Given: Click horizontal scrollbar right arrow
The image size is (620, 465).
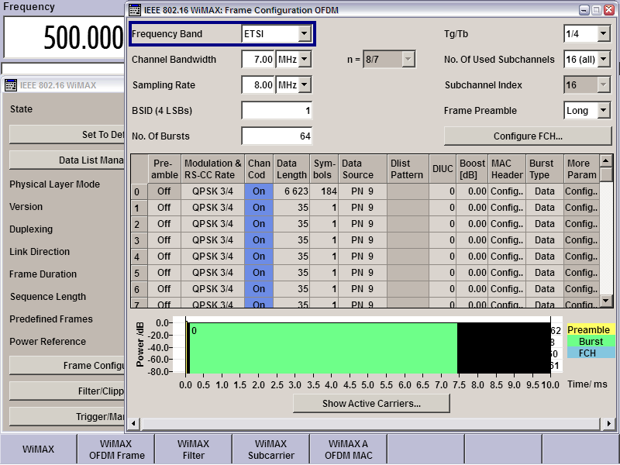Looking at the screenshot, I should 609,423.
